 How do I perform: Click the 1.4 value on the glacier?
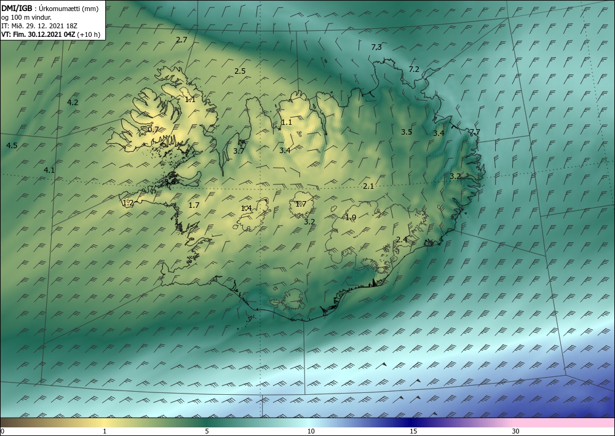tap(247, 208)
